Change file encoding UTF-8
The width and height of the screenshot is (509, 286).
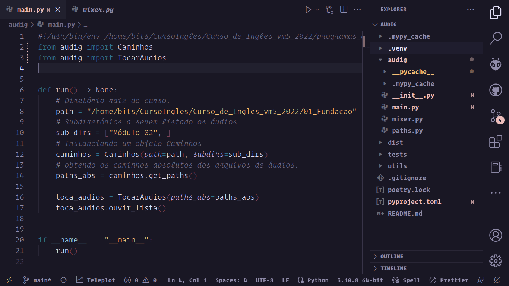pyautogui.click(x=265, y=280)
